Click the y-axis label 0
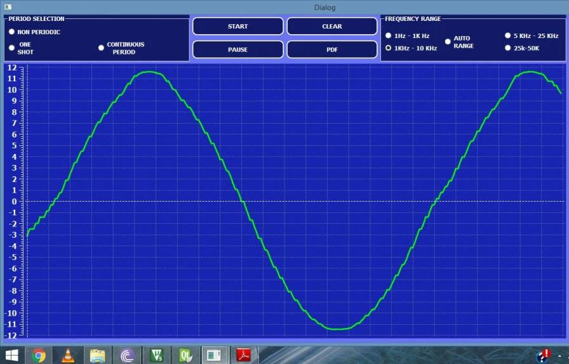Viewport: 569px width, 364px height. tap(14, 202)
